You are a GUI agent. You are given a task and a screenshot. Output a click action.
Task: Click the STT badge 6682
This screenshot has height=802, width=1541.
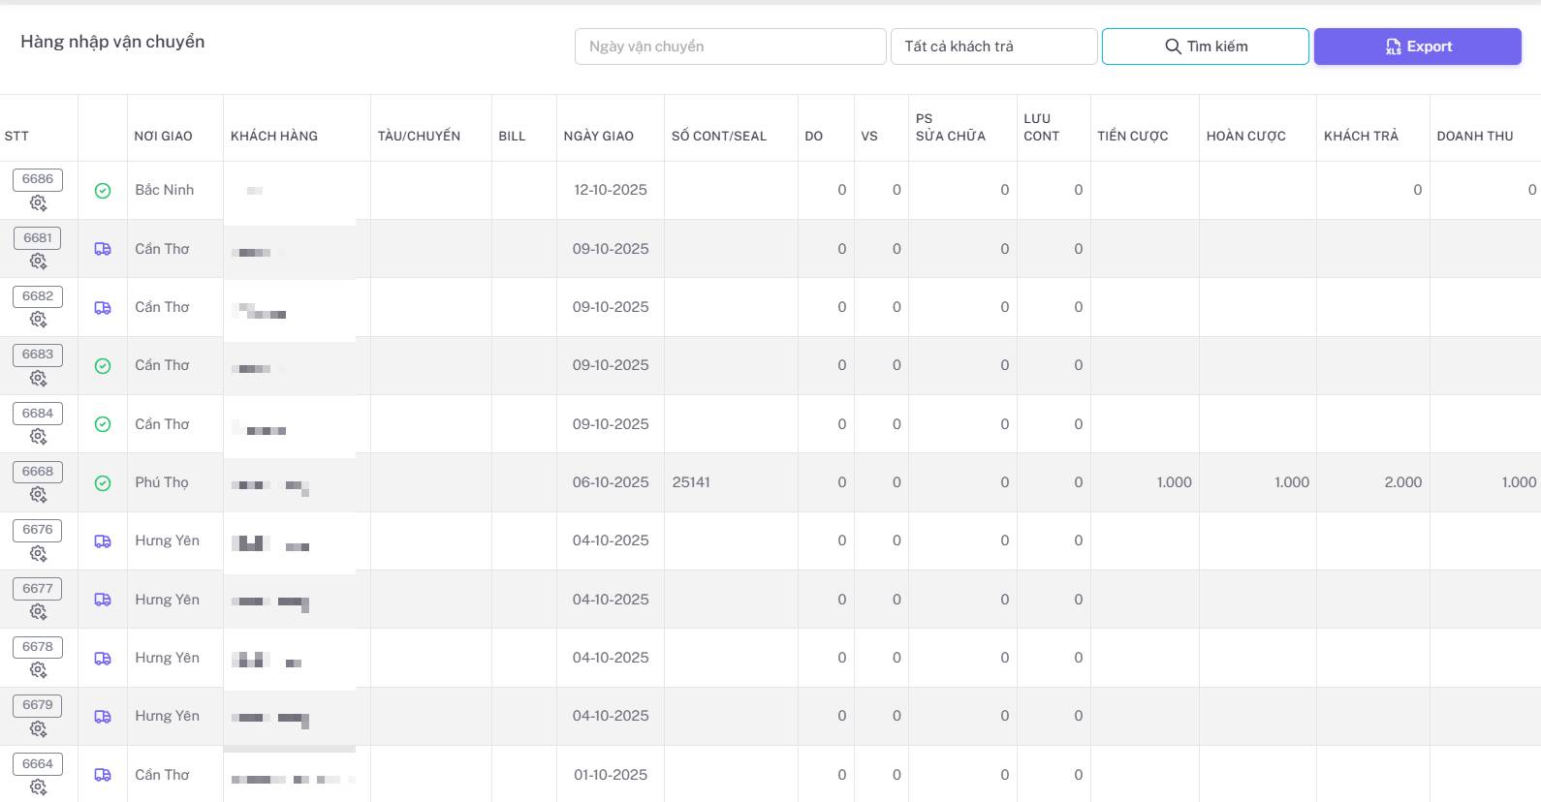38,296
